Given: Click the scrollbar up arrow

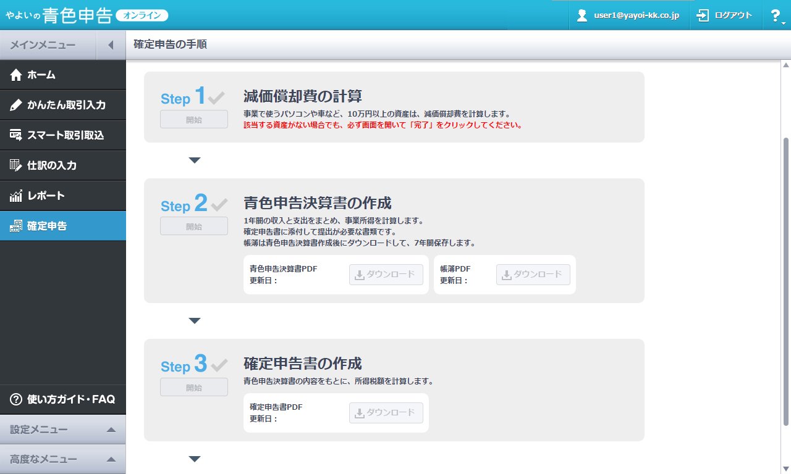Looking at the screenshot, I should pos(786,65).
